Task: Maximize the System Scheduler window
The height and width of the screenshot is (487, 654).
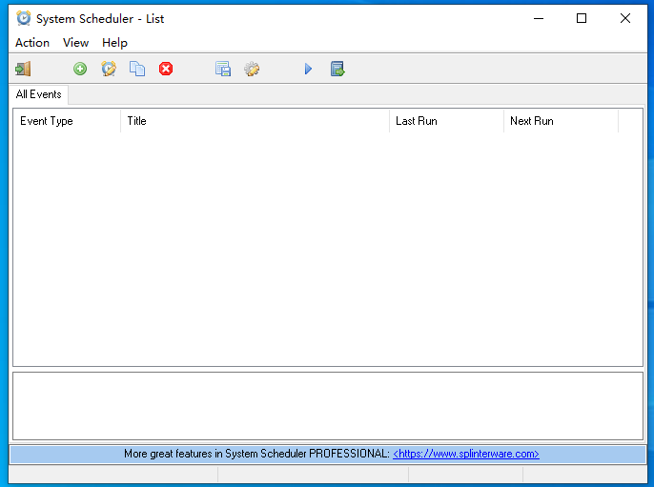Action: pos(582,18)
